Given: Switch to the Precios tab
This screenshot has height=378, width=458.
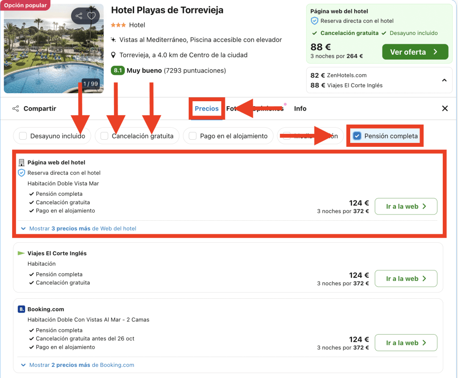Looking at the screenshot, I should [207, 108].
